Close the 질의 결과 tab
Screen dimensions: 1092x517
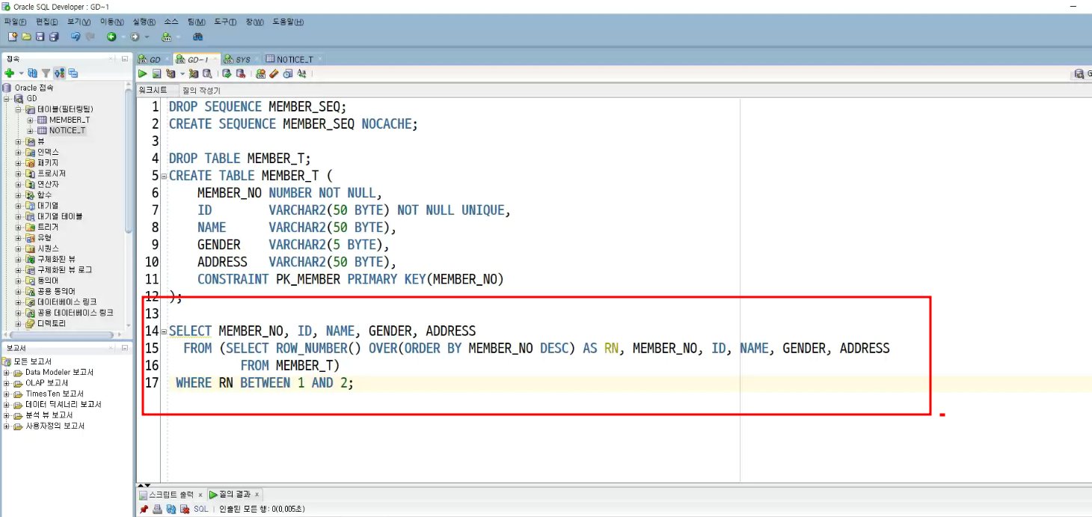tap(257, 495)
